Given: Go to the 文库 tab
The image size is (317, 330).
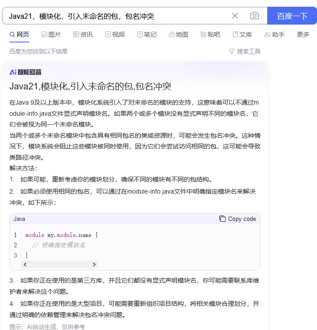Looking at the screenshot, I should pyautogui.click(x=242, y=34).
